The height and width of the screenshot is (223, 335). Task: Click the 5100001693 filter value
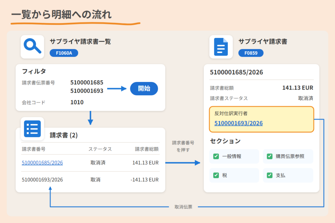[87, 91]
